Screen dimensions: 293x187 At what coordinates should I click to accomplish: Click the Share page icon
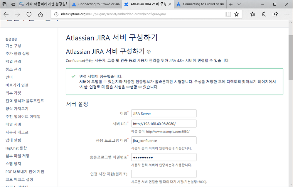coord(275,14)
